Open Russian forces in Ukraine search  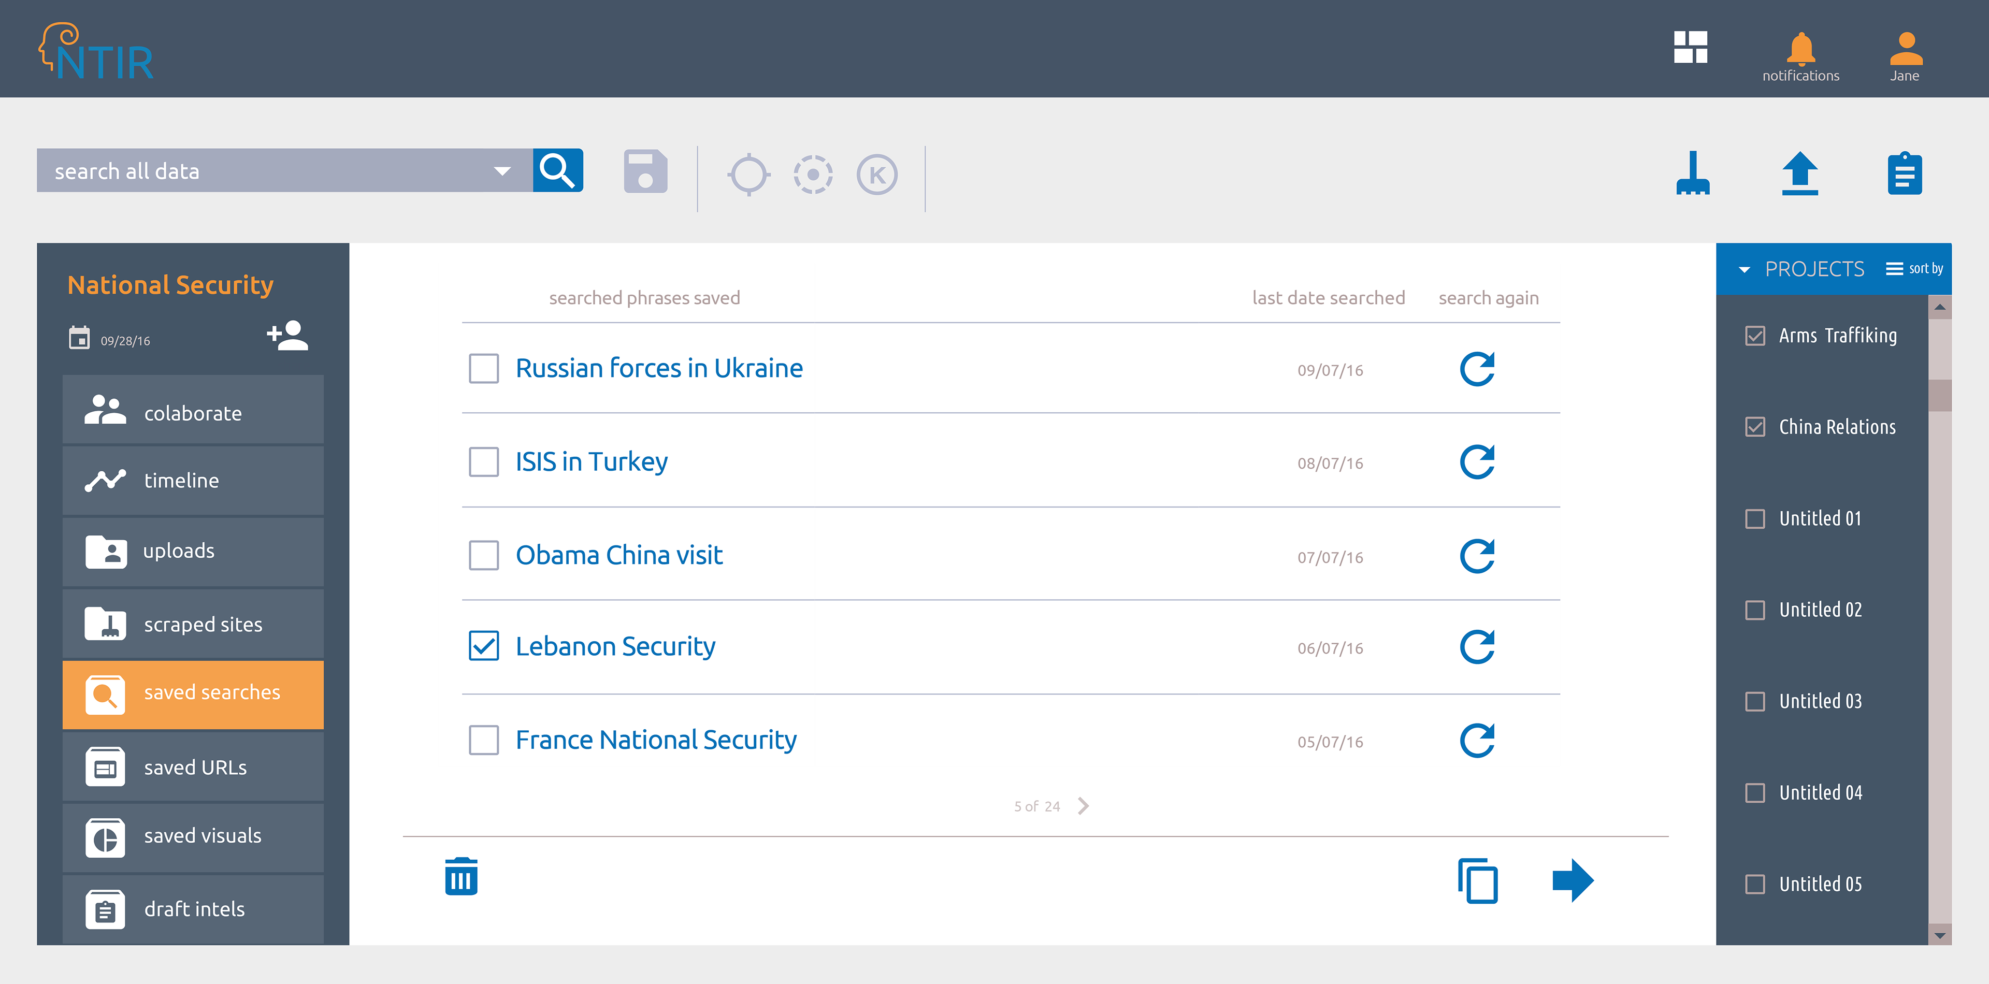(659, 368)
